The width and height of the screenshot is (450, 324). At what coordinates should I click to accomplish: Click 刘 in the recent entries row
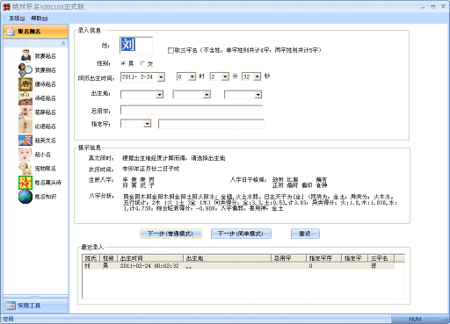pos(87,266)
